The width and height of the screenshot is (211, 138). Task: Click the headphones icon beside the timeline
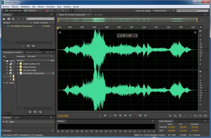coord(201,27)
